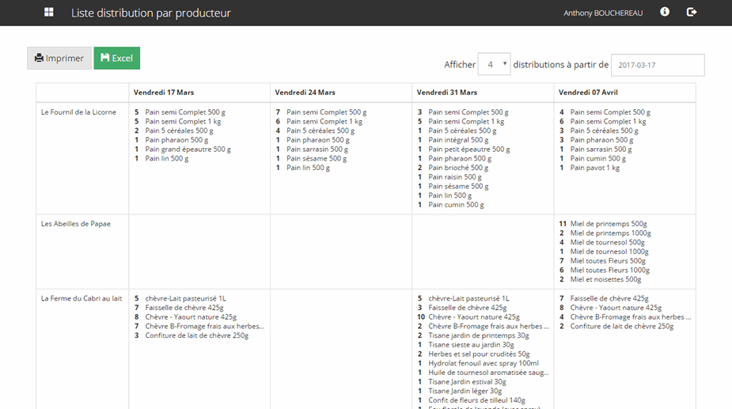Select the Vendredi 24 Mars column header
This screenshot has width=732, height=409.
coord(305,93)
